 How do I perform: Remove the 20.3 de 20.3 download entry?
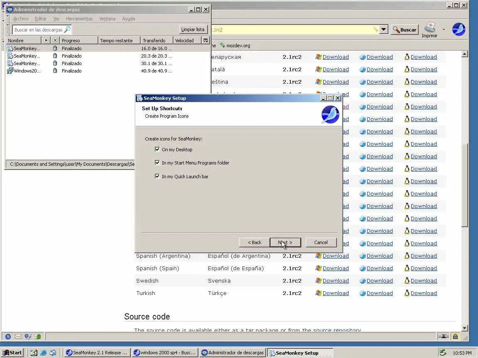coord(55,56)
